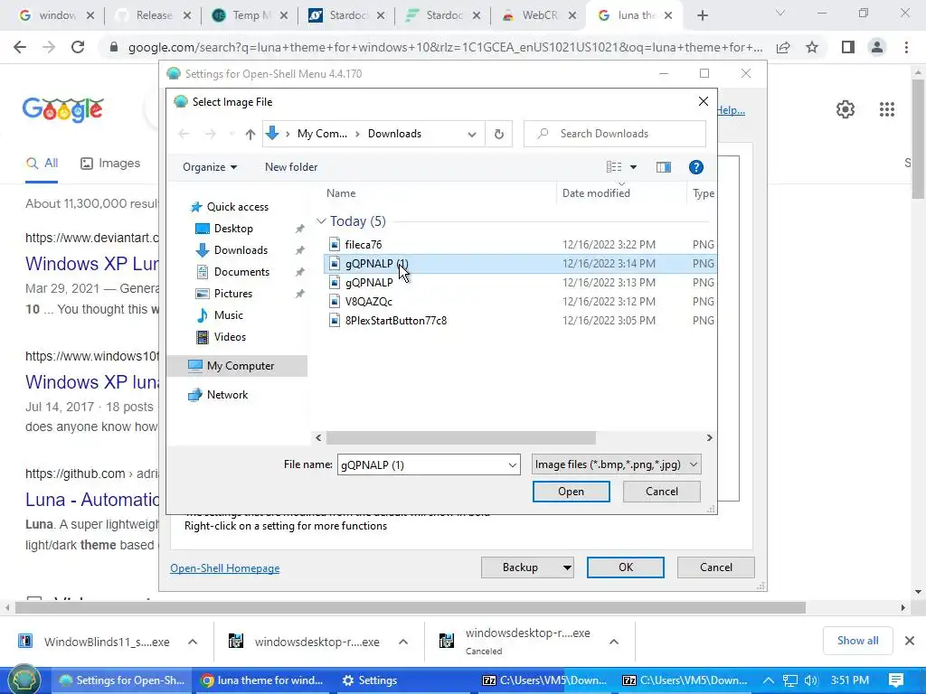Change the file view layout icon
Image resolution: width=926 pixels, height=694 pixels.
tap(614, 167)
